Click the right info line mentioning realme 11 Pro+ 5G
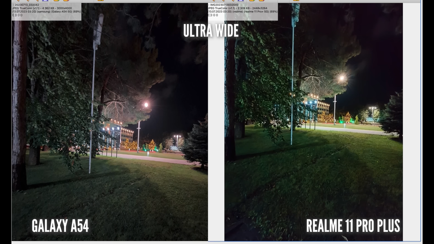434x244 pixels. (x=243, y=12)
